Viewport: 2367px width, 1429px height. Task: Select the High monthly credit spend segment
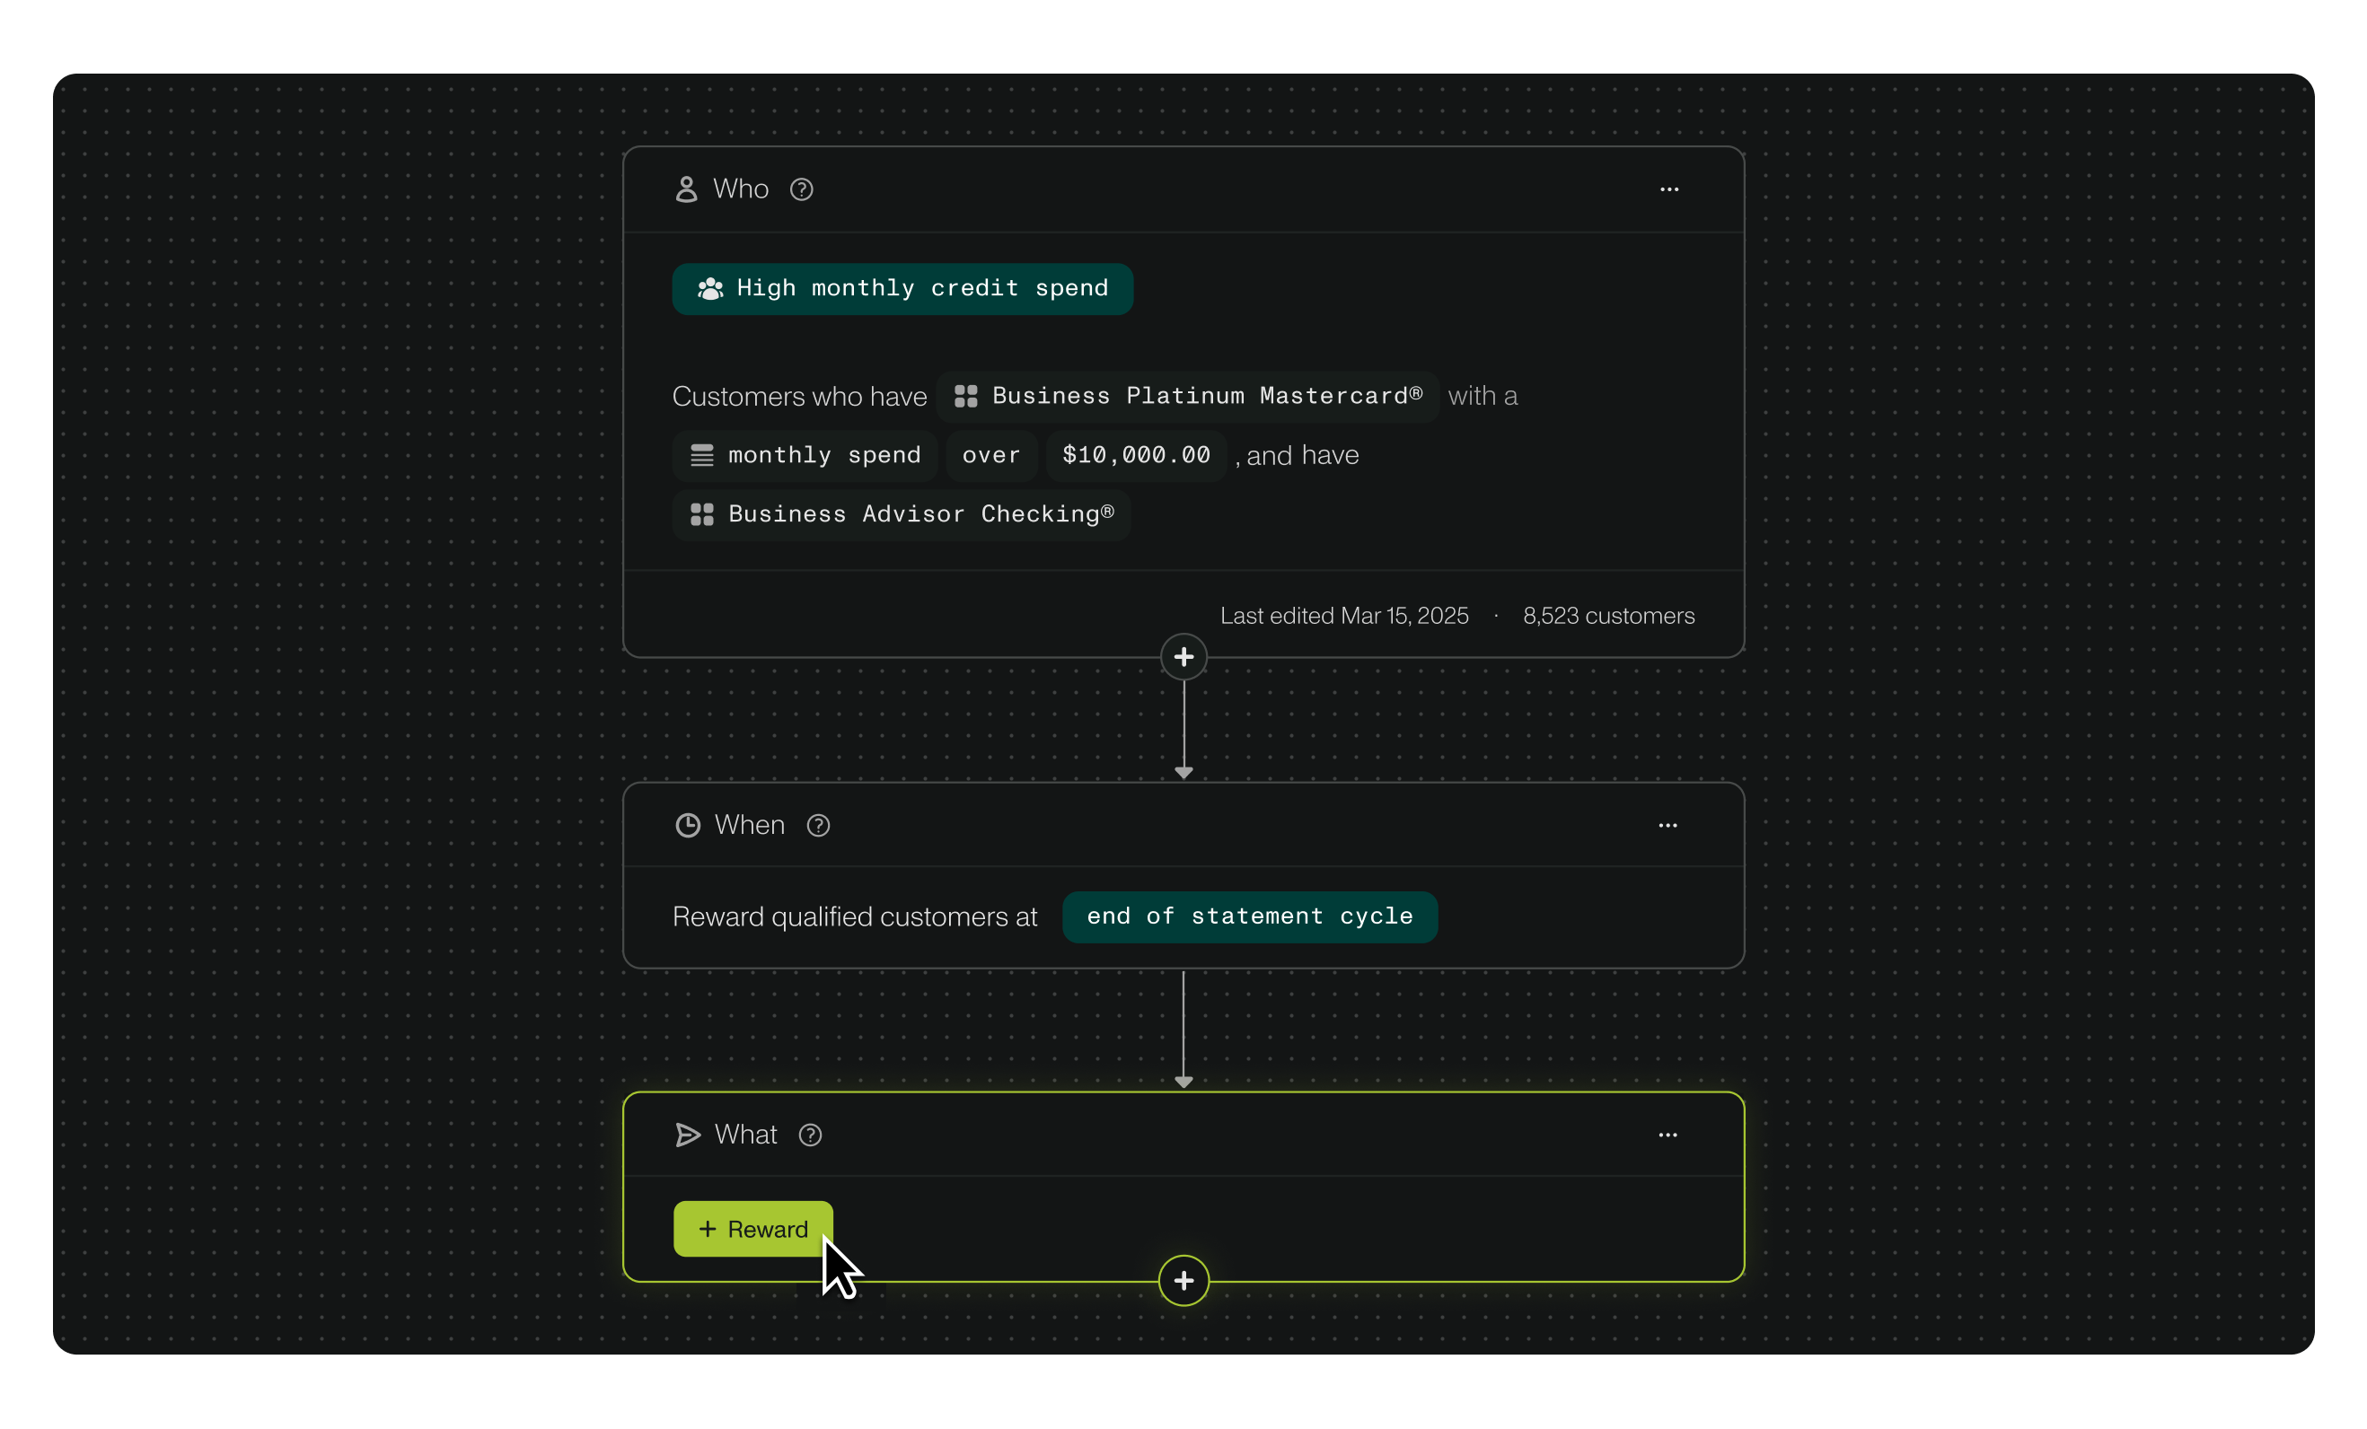coord(902,289)
